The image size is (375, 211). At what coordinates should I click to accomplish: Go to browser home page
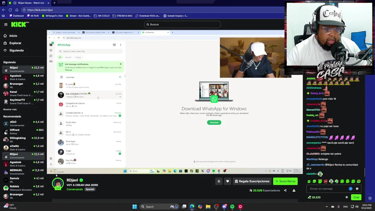[x=17, y=10]
